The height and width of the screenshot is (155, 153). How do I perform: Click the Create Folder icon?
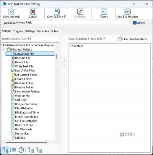pyautogui.click(x=13, y=79)
